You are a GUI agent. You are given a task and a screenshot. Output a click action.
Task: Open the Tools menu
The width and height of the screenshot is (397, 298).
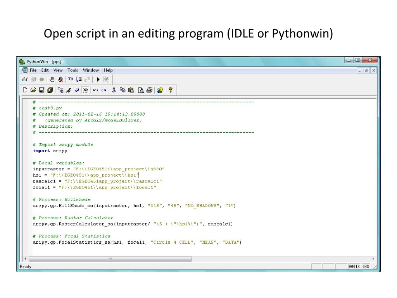click(72, 70)
